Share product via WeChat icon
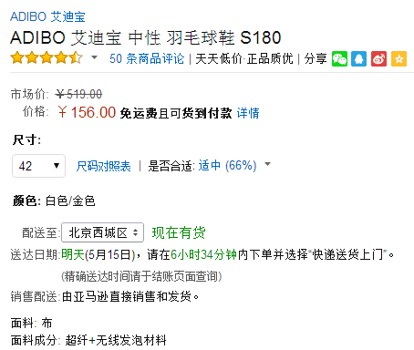The image size is (414, 350). tap(339, 58)
